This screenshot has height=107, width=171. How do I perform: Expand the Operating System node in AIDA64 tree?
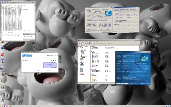(79, 60)
